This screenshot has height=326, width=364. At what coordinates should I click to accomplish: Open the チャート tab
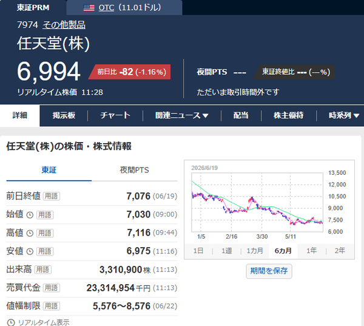[115, 115]
